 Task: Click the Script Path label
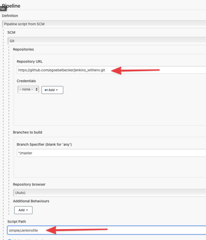pos(17,222)
